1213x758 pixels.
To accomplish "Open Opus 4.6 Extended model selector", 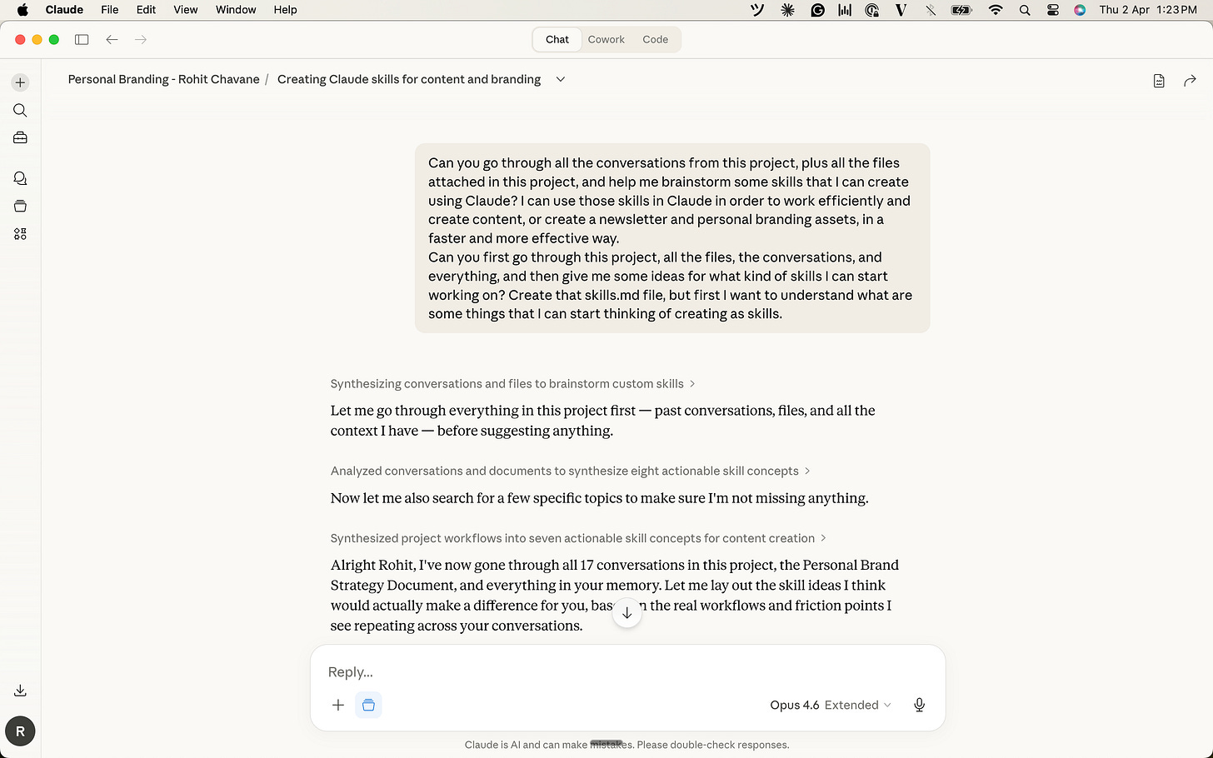I will click(x=831, y=705).
